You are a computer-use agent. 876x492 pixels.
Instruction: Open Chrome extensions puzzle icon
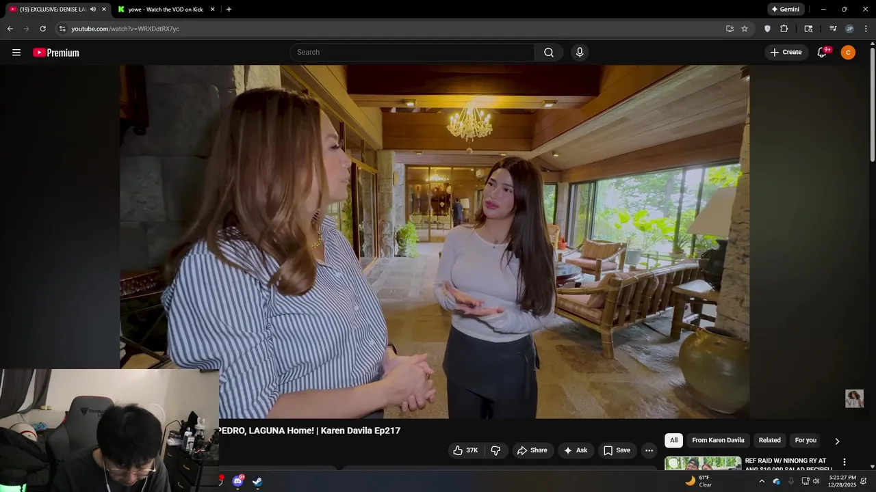pyautogui.click(x=784, y=29)
